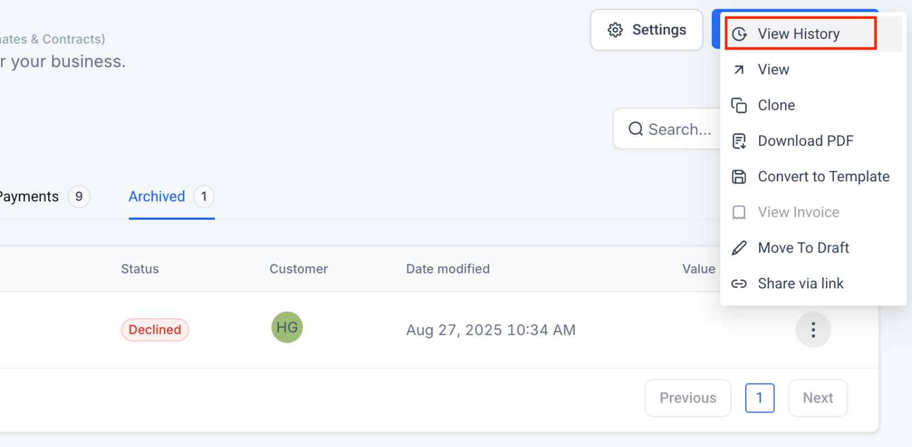Click the Convert to Template save icon
The width and height of the screenshot is (912, 447).
coord(739,177)
